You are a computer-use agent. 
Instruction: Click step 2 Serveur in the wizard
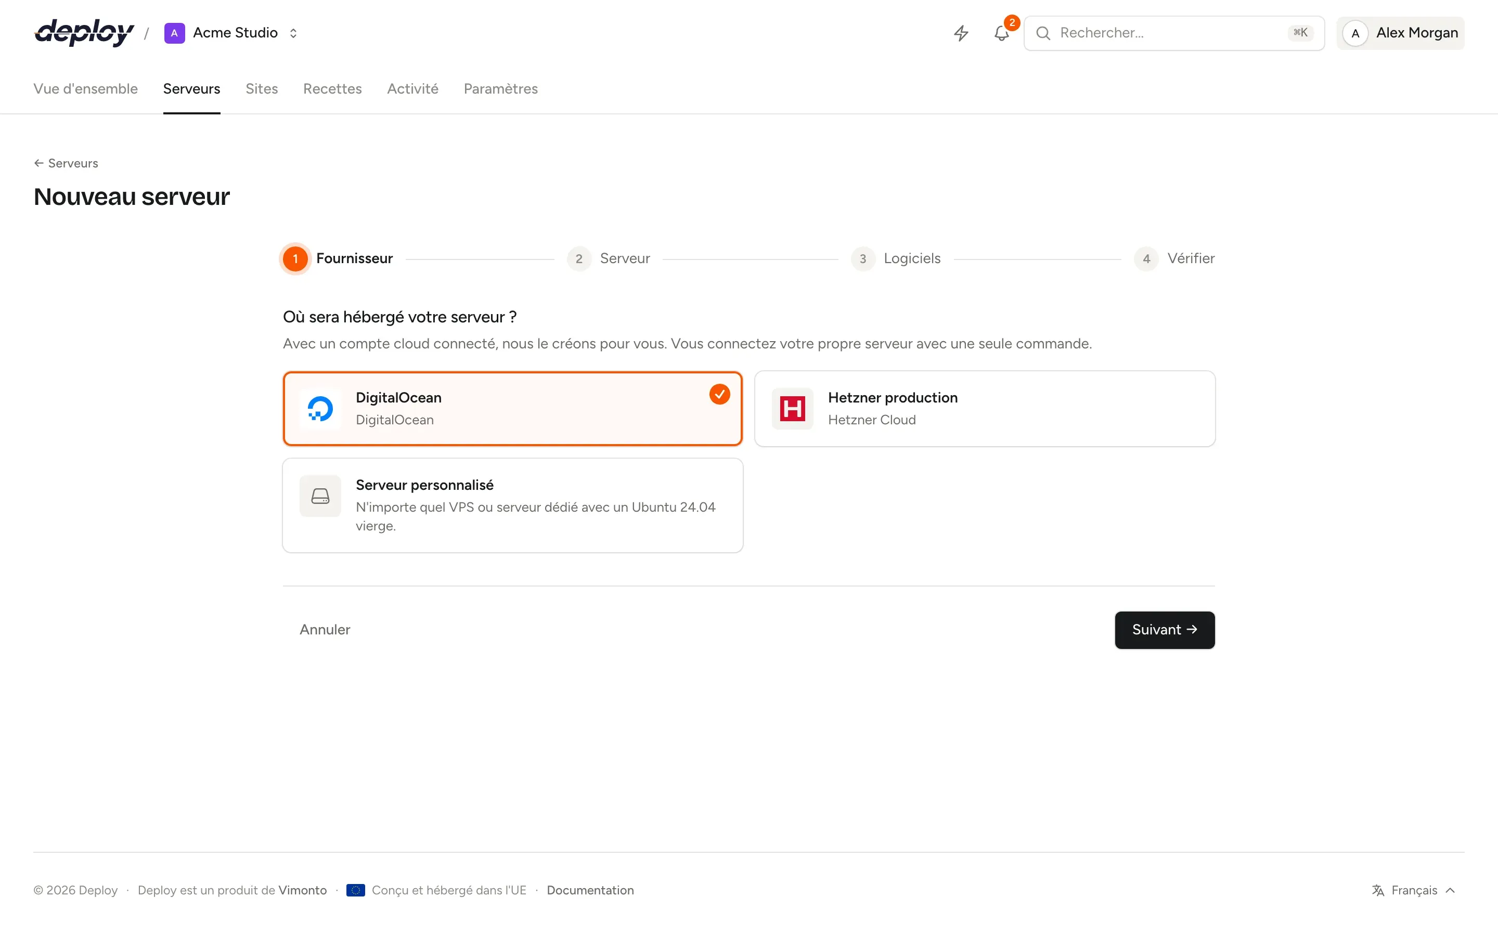pos(609,259)
